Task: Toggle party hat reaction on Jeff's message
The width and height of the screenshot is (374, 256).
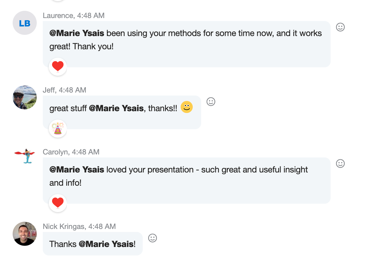Action: coord(58,129)
